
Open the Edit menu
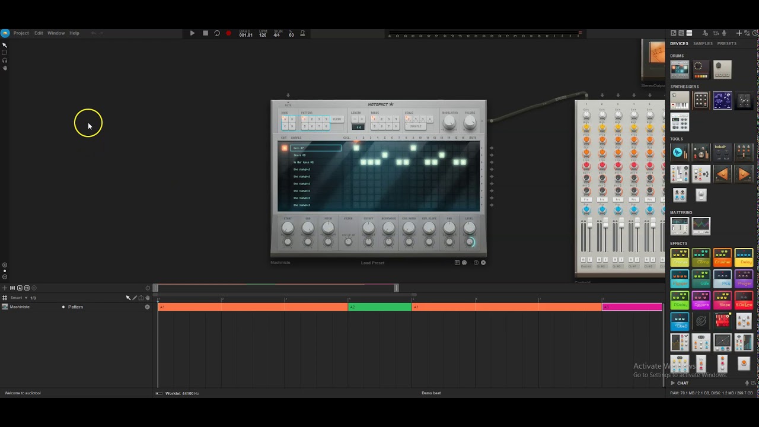(x=39, y=33)
